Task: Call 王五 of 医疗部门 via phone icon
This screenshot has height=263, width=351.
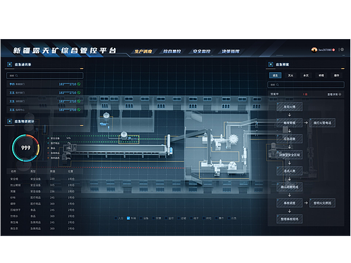Action: coord(79,92)
